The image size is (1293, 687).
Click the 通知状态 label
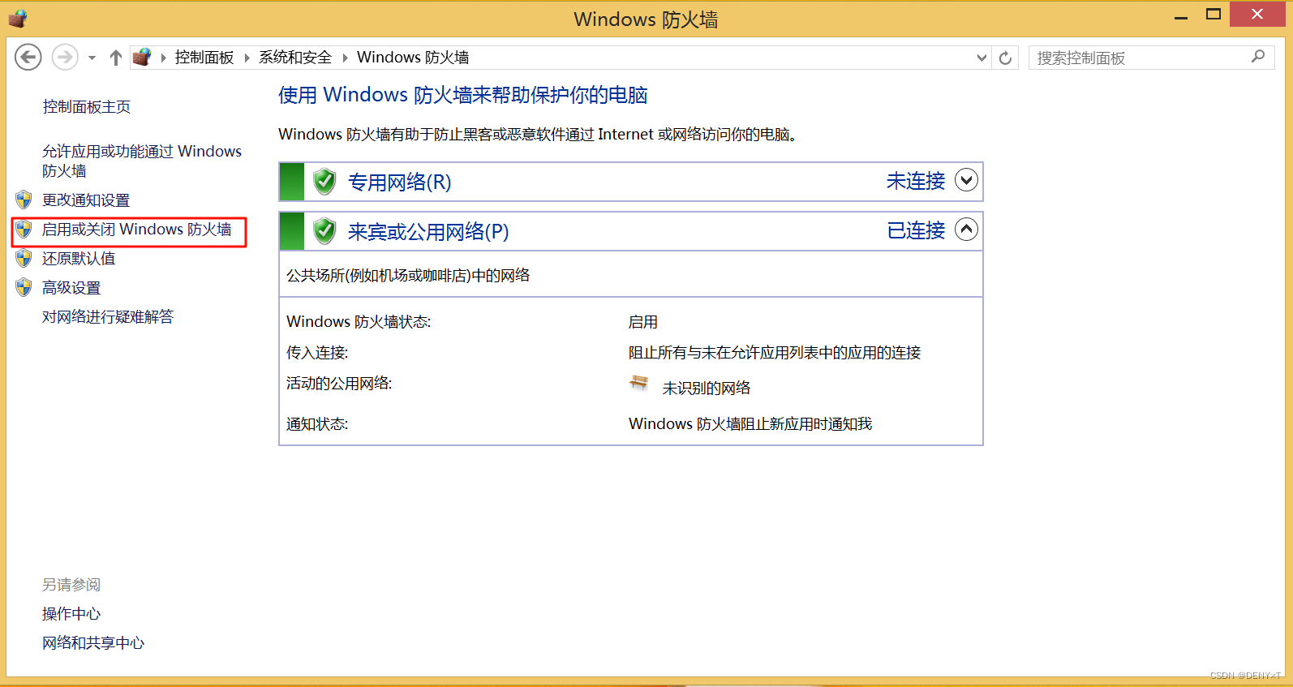(317, 424)
